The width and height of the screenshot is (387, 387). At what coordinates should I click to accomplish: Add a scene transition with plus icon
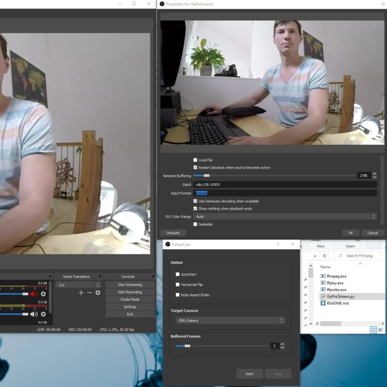(81, 292)
